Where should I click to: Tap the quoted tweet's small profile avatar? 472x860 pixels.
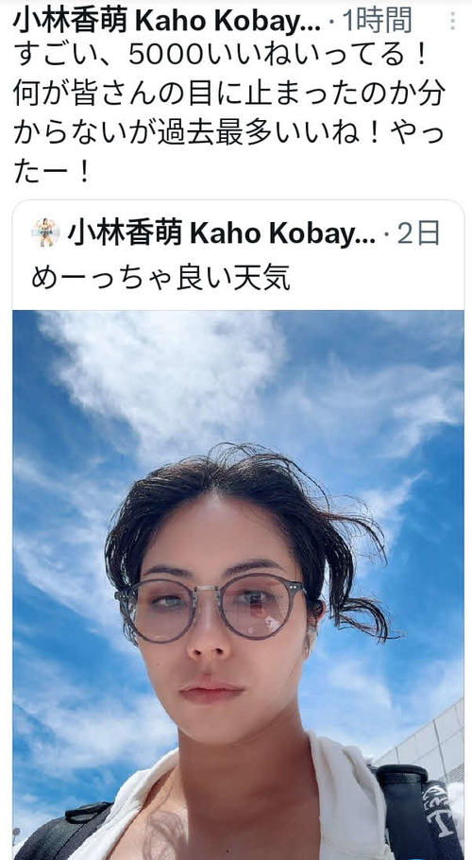pyautogui.click(x=45, y=232)
